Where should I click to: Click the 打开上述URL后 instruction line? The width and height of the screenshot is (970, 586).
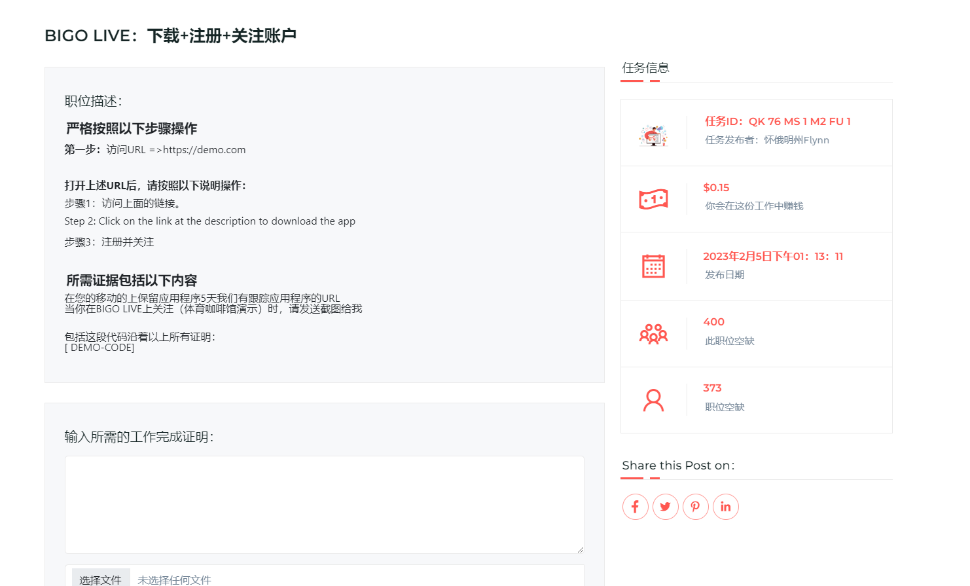coord(155,186)
